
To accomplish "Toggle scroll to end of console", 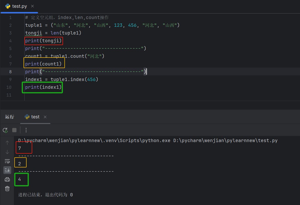I will [x=7, y=170].
